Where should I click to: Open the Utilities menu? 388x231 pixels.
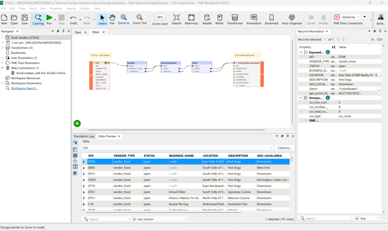pos(85,8)
